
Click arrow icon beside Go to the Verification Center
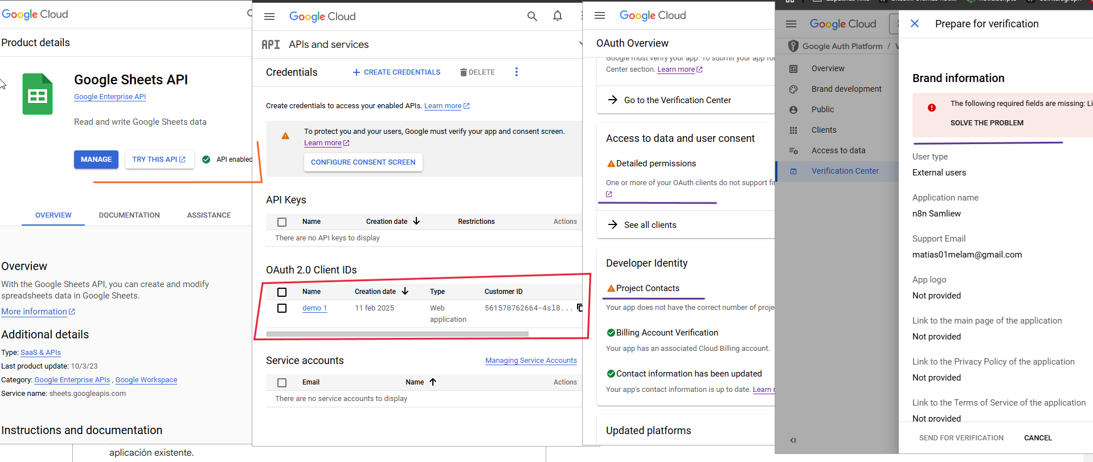613,100
